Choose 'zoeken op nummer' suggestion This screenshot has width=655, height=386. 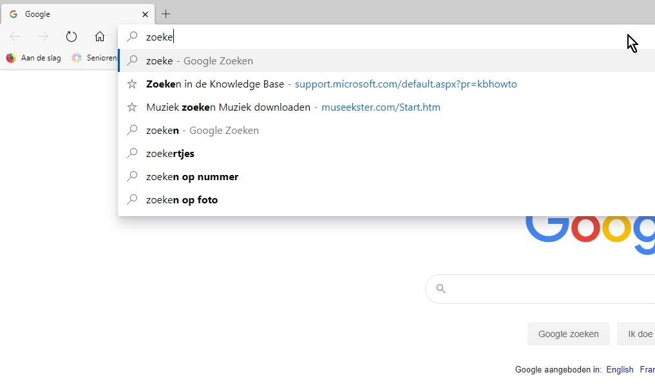point(192,177)
